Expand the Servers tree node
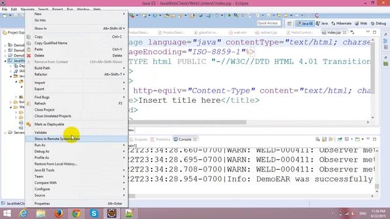This screenshot has width=390, height=219. click(5, 133)
